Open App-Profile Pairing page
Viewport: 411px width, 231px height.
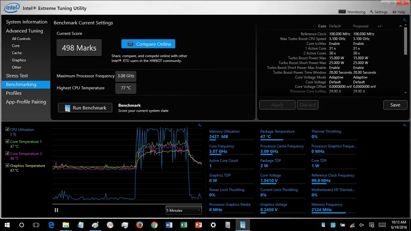pyautogui.click(x=26, y=102)
